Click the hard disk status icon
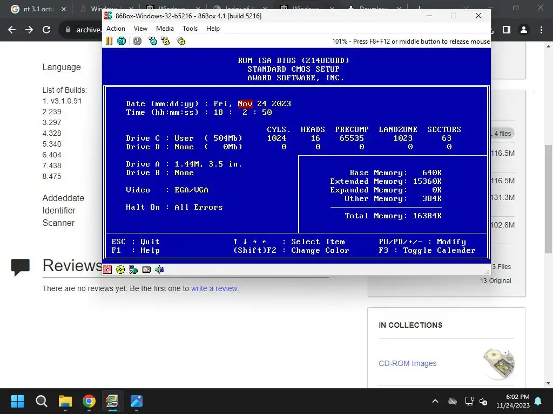The image size is (553, 414). 146,270
